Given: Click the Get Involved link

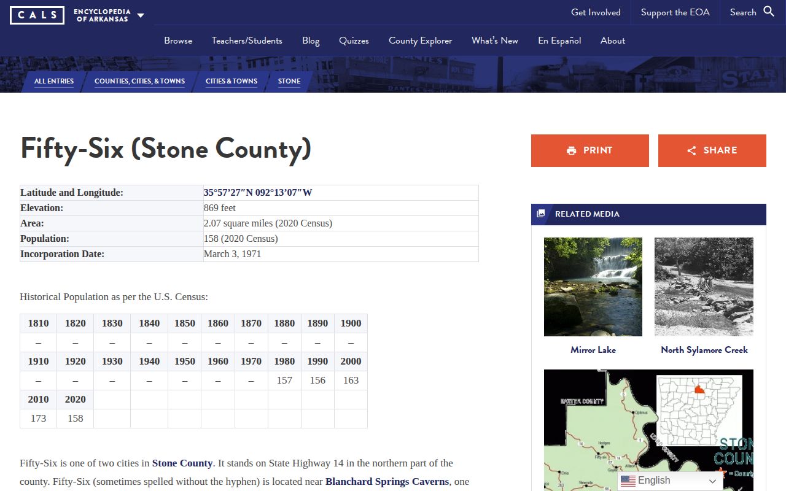Looking at the screenshot, I should (596, 12).
